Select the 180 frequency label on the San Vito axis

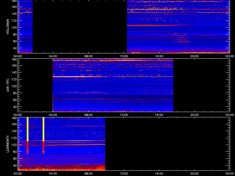(x=14, y=59)
